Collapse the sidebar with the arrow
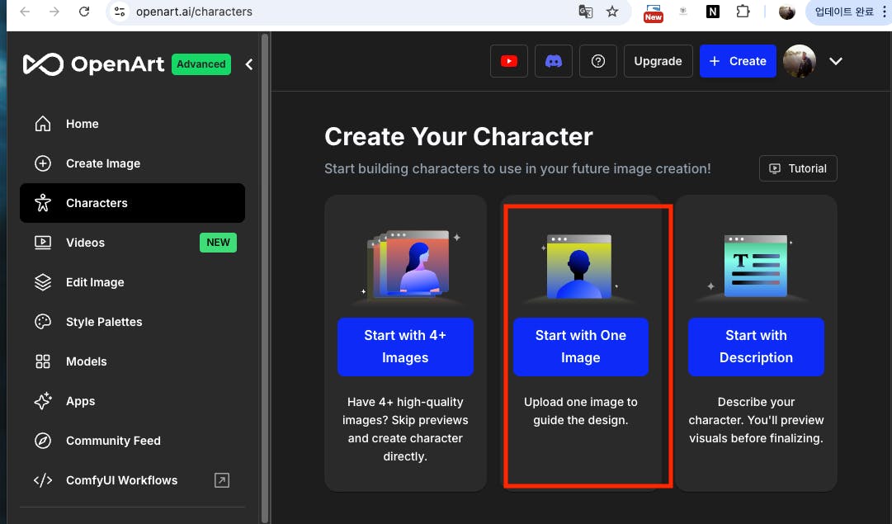This screenshot has height=524, width=892. 249,64
